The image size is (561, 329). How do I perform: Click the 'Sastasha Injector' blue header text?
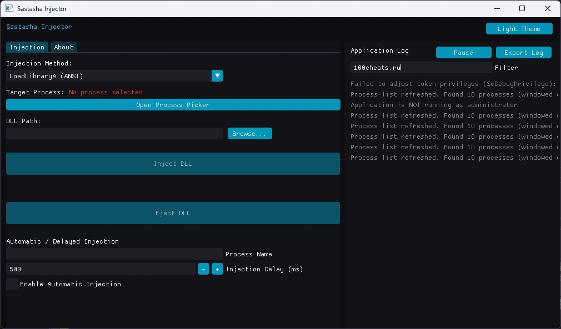[39, 27]
